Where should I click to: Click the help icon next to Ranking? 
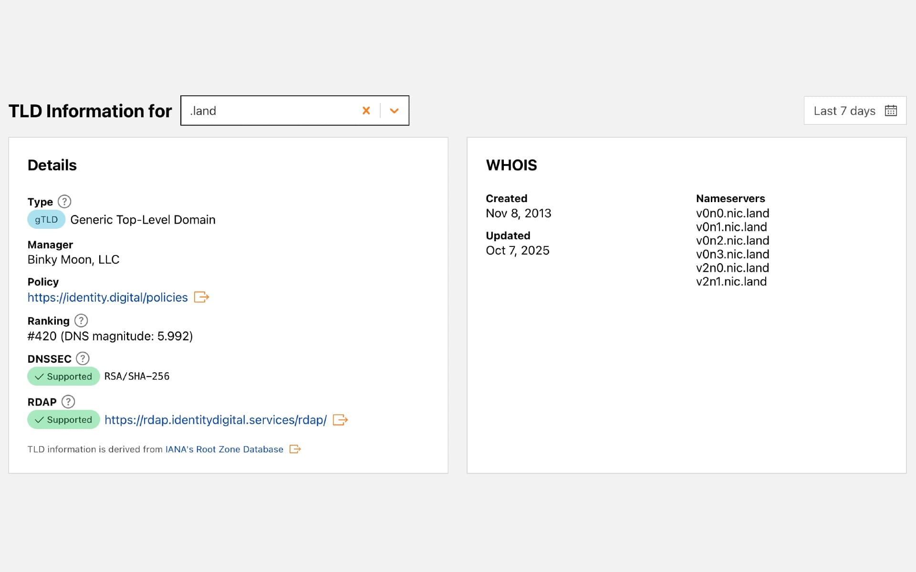pyautogui.click(x=80, y=320)
